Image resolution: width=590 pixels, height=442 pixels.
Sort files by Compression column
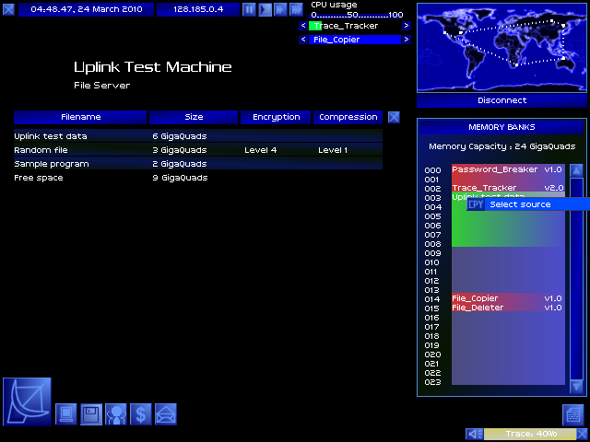pyautogui.click(x=348, y=117)
